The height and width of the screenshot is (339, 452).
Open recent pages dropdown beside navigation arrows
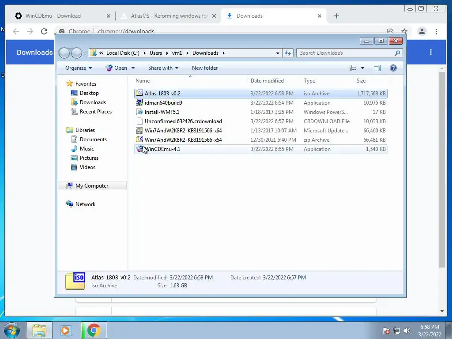click(85, 53)
